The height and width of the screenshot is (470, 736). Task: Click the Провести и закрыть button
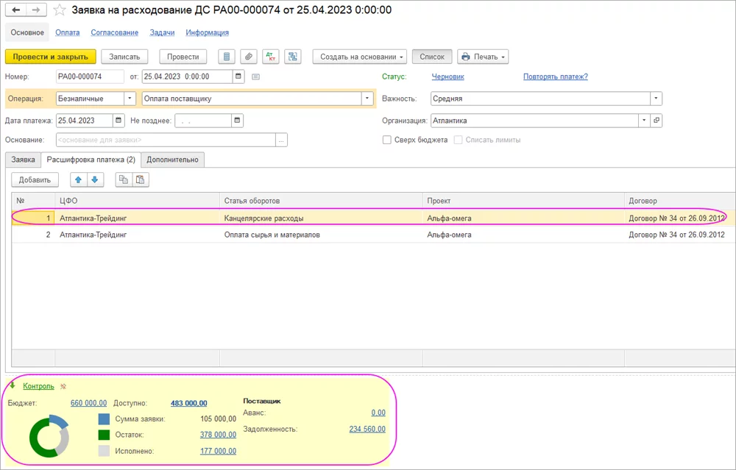click(x=51, y=57)
